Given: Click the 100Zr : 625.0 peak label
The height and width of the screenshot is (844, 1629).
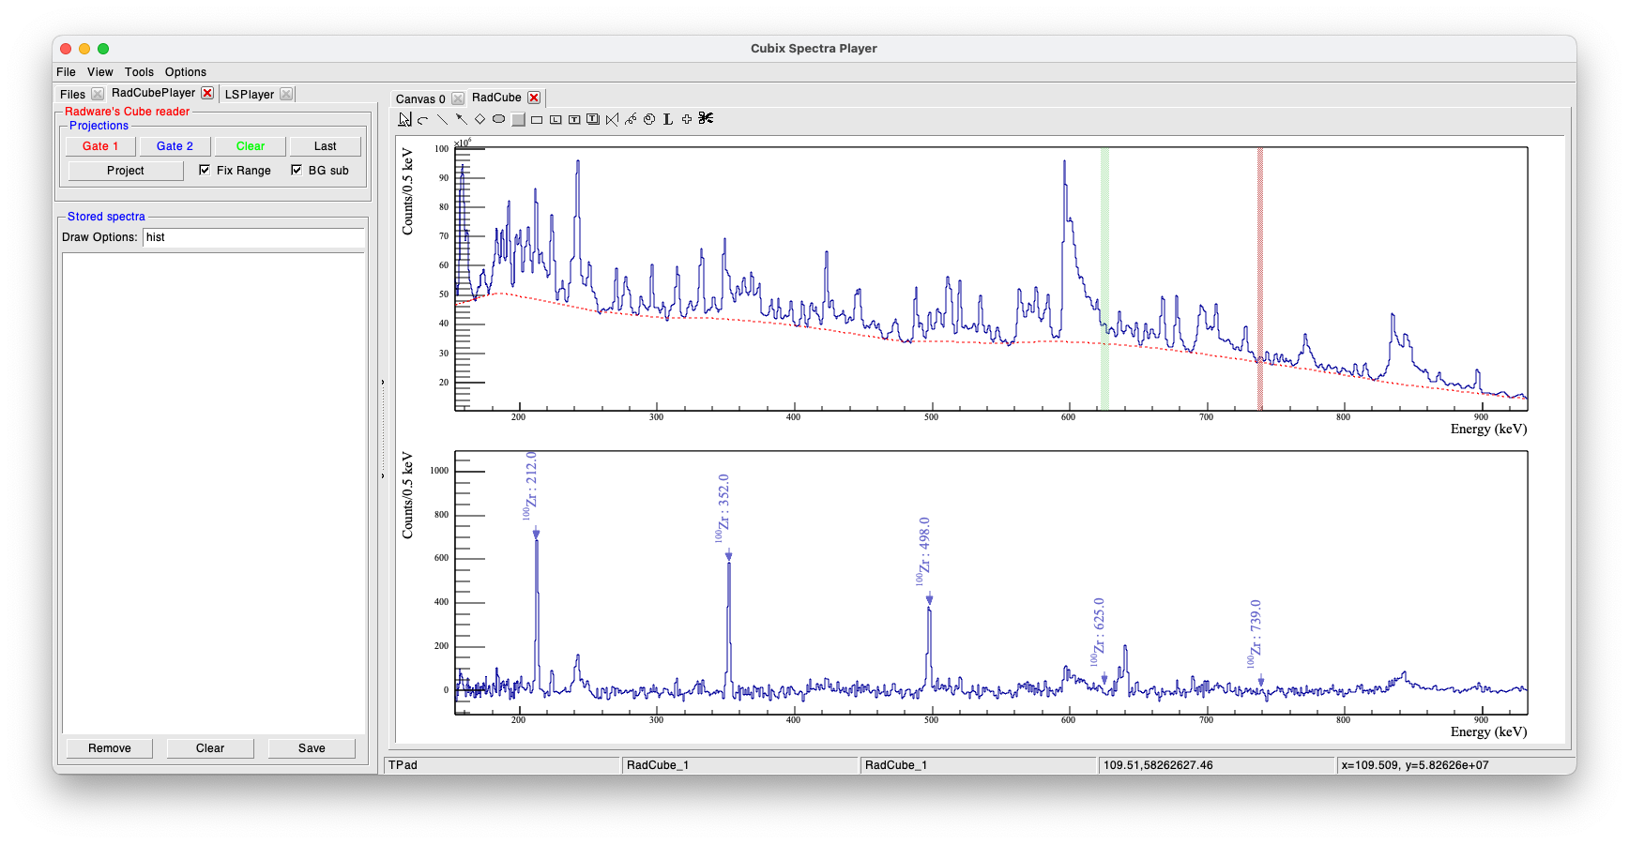Looking at the screenshot, I should tap(1098, 632).
